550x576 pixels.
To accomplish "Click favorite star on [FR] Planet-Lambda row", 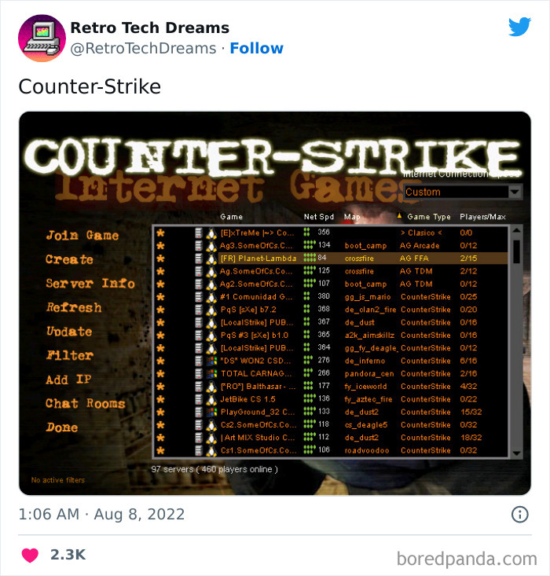I will (160, 259).
